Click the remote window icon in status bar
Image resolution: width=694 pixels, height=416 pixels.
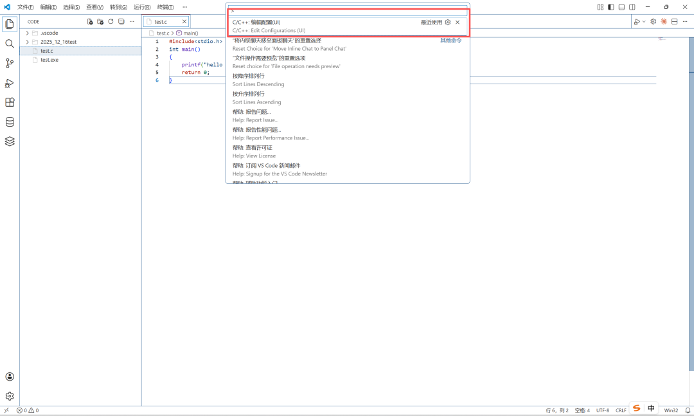click(6, 410)
